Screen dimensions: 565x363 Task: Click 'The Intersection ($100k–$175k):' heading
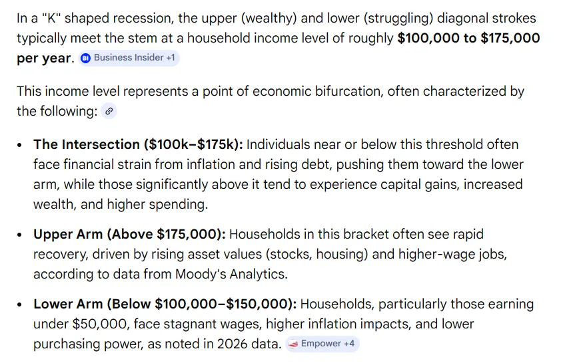[x=138, y=144]
